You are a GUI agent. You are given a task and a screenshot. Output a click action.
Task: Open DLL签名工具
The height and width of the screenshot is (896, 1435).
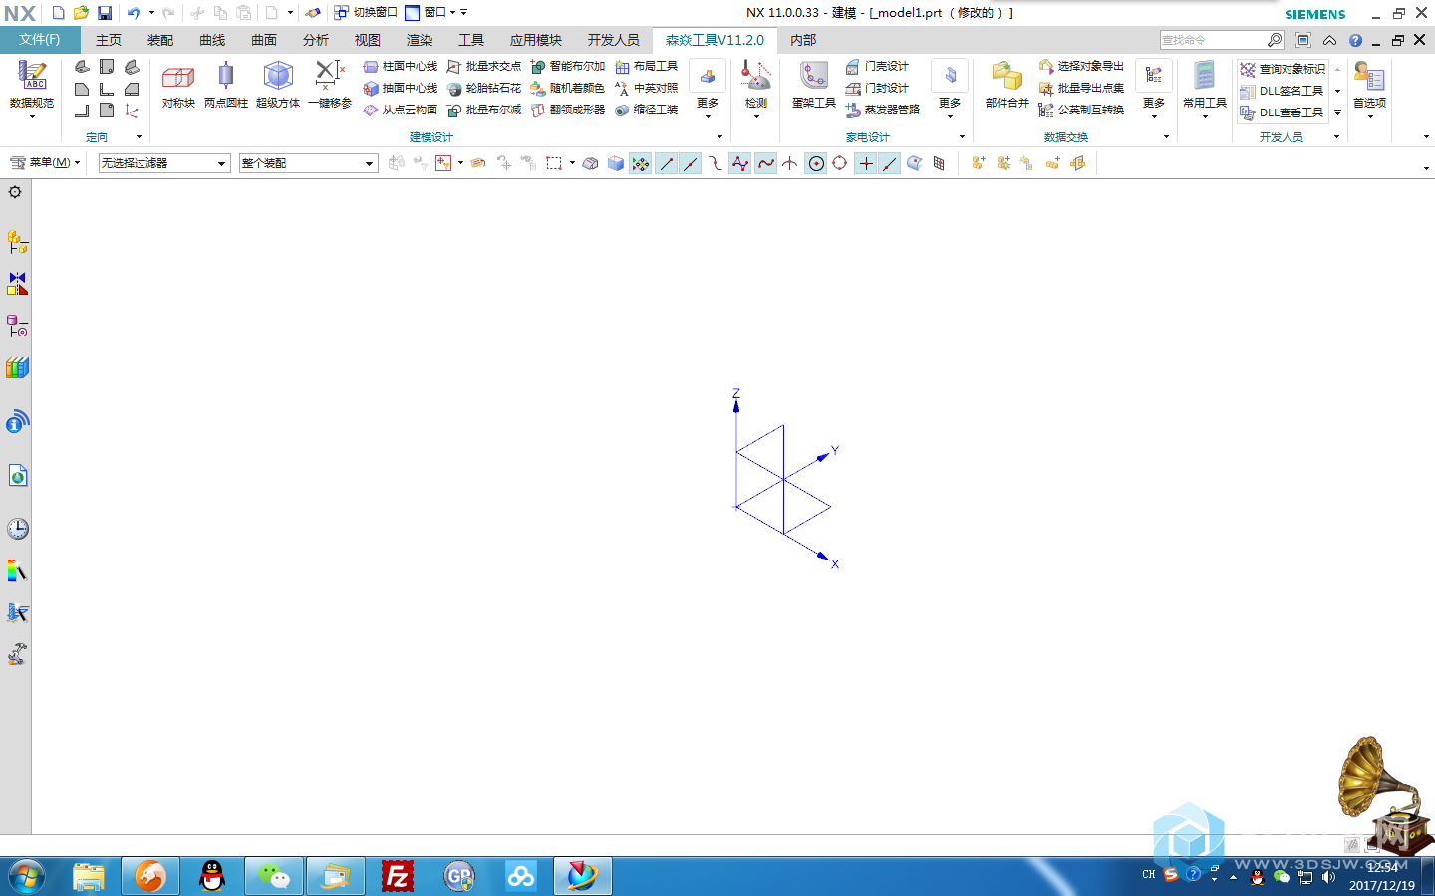click(1282, 91)
